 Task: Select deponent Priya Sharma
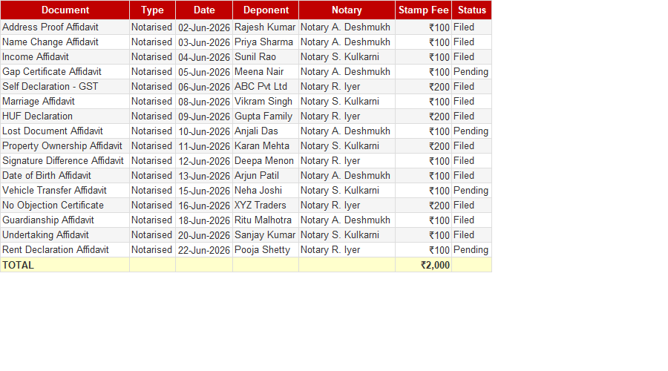(266, 42)
